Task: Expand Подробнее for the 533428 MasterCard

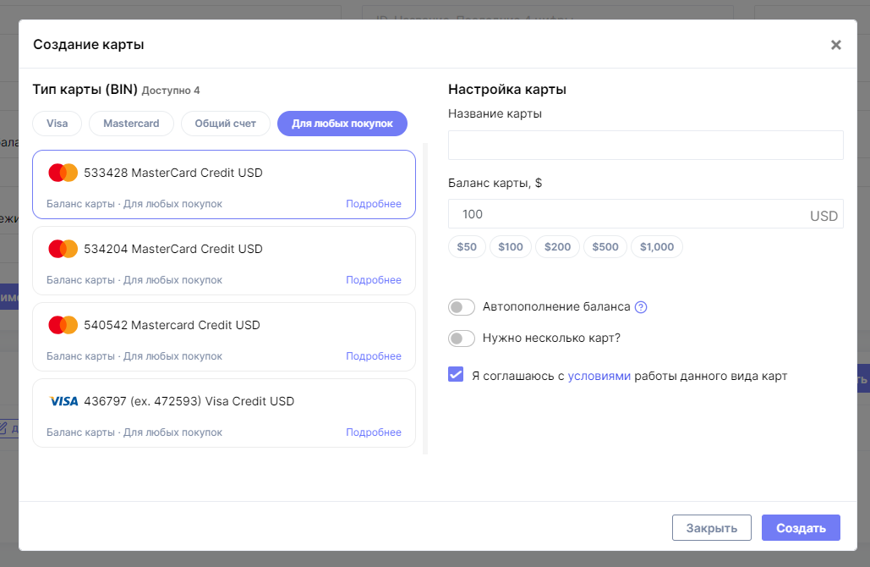Action: tap(374, 204)
